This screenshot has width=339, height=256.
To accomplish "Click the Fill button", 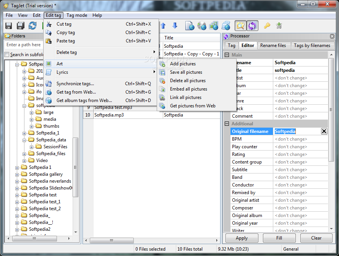I will tap(279, 238).
